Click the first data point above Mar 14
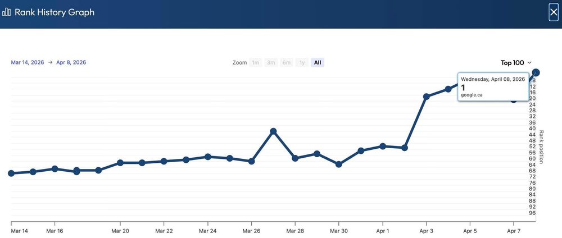 coord(11,173)
